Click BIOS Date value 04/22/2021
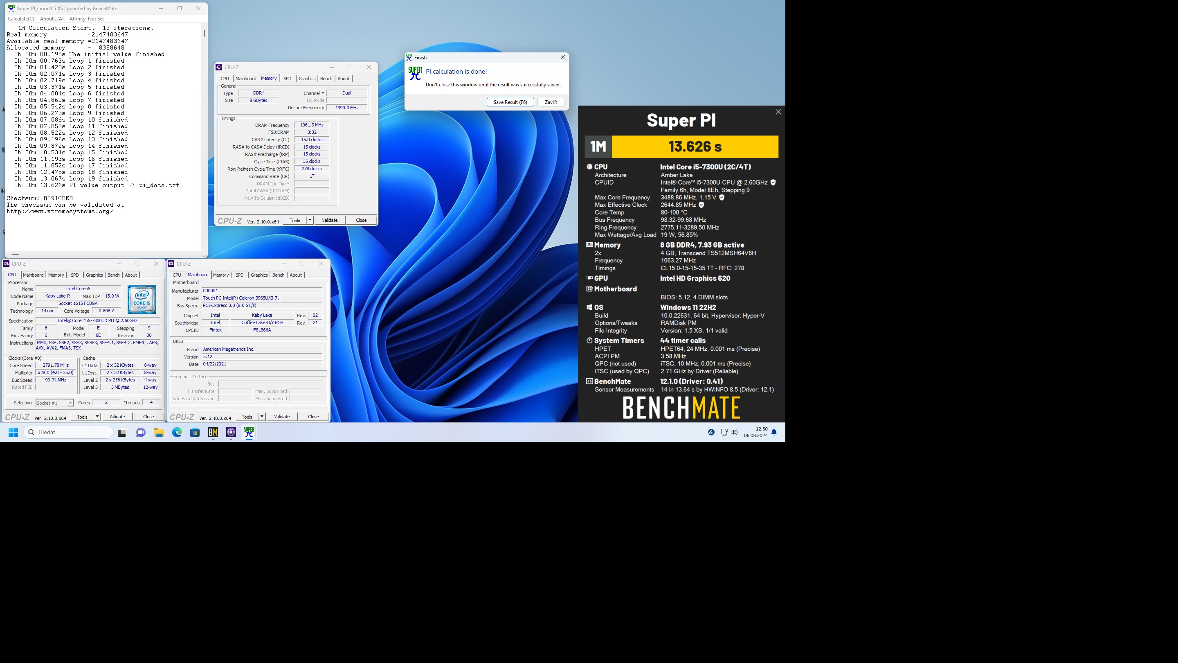This screenshot has height=663, width=1178. pos(262,364)
